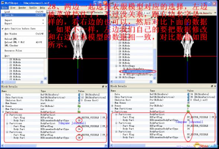Click the link icon beside 0 (Chef_1.nif)
This screenshot has height=149, width=219.
pyautogui.click(x=189, y=100)
